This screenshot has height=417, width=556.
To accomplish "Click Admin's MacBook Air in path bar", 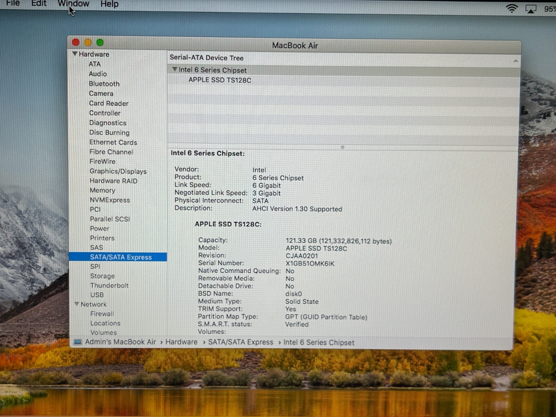I will pos(121,342).
